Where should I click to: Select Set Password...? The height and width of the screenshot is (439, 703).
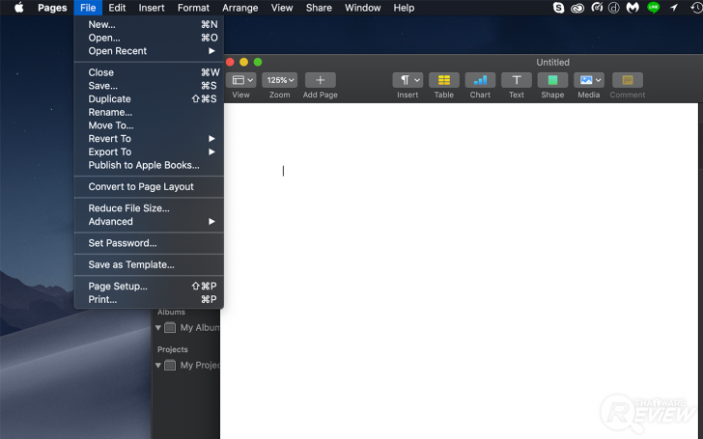149,243
